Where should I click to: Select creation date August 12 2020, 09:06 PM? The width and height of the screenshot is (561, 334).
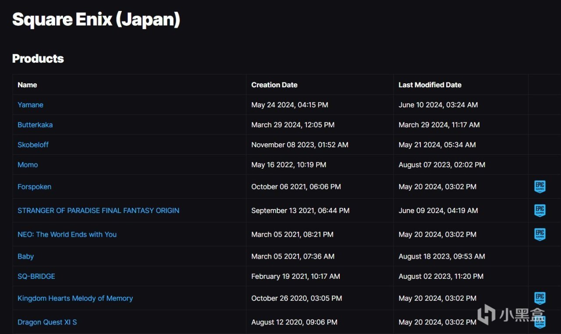click(x=294, y=322)
